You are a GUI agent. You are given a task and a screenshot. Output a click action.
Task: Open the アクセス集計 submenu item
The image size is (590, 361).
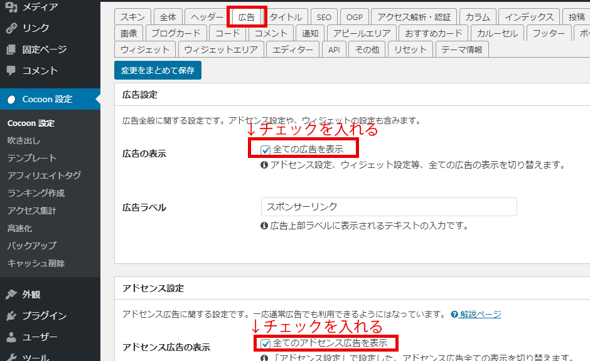32,211
